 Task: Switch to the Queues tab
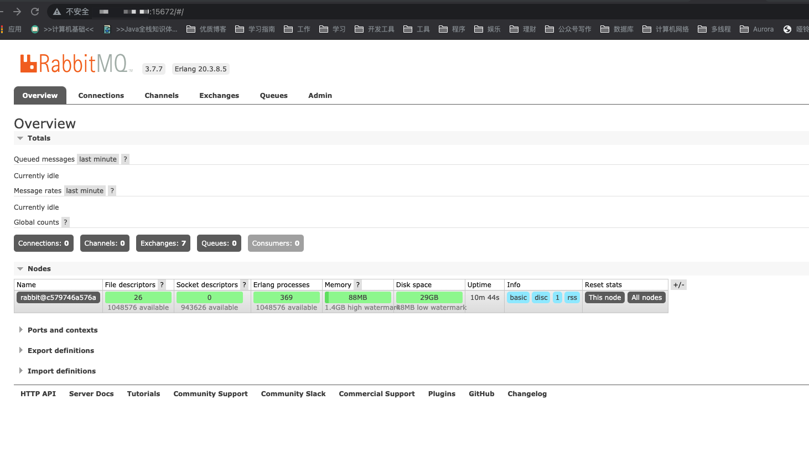point(274,96)
